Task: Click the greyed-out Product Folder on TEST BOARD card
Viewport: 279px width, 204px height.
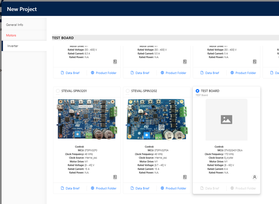Action: pos(243,188)
